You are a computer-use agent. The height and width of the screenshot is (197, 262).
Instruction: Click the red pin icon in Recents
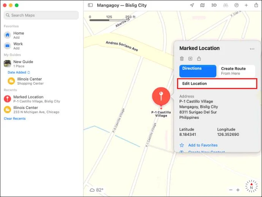(7, 99)
